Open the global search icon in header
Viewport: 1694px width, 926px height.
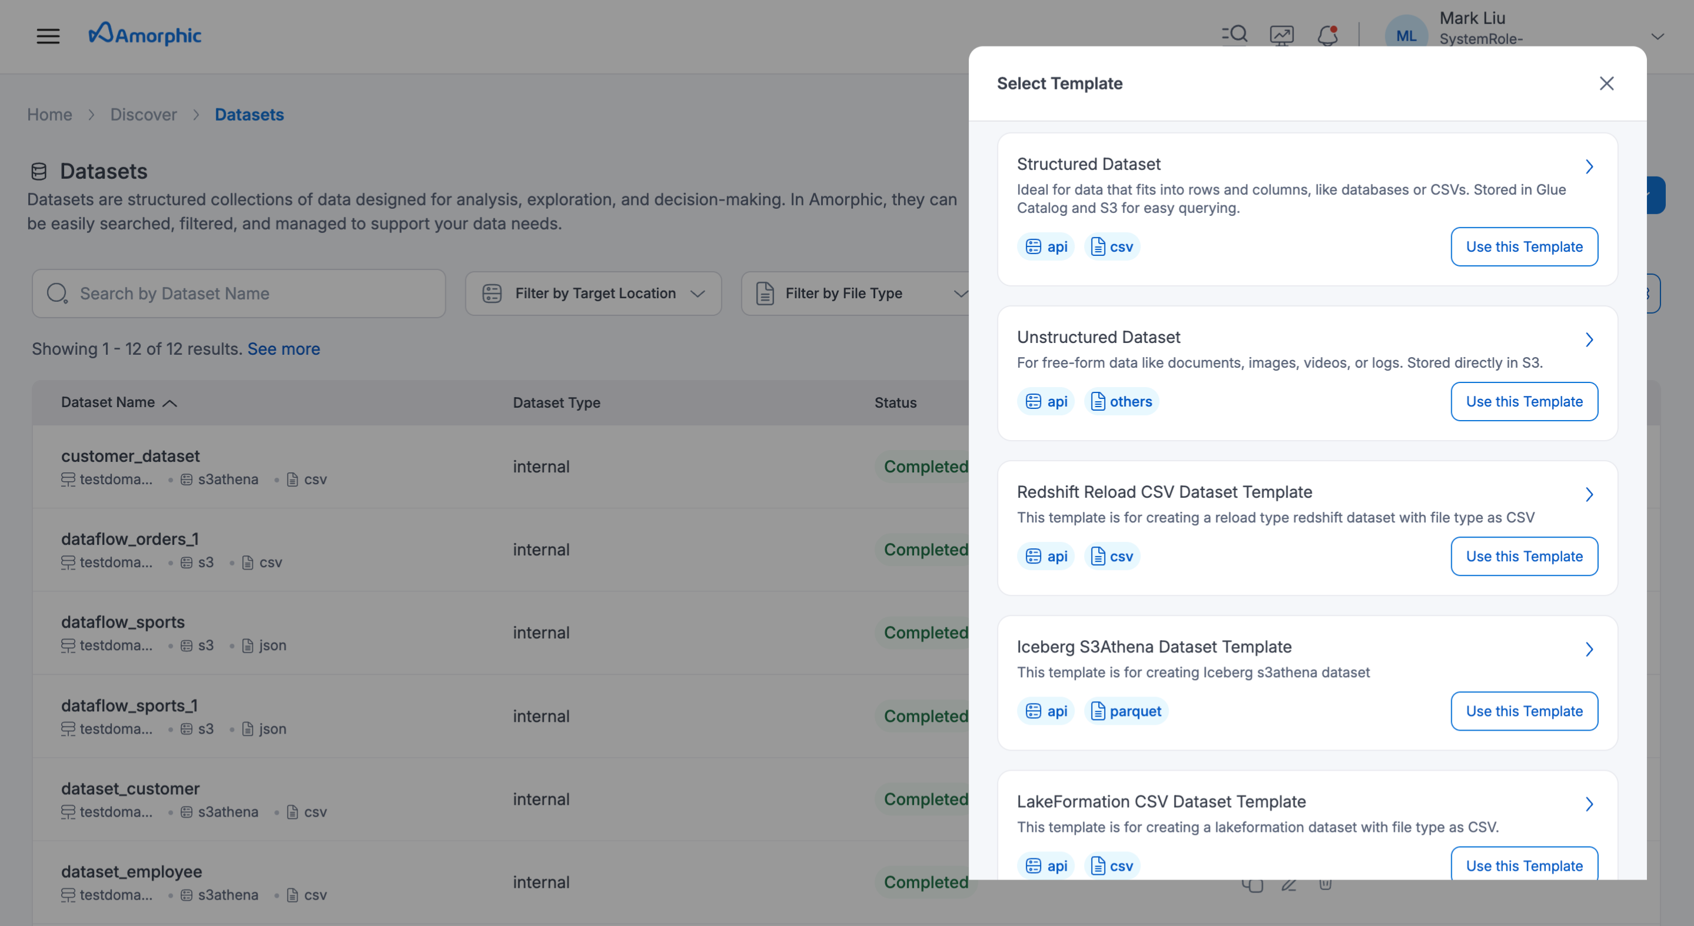[x=1235, y=34]
